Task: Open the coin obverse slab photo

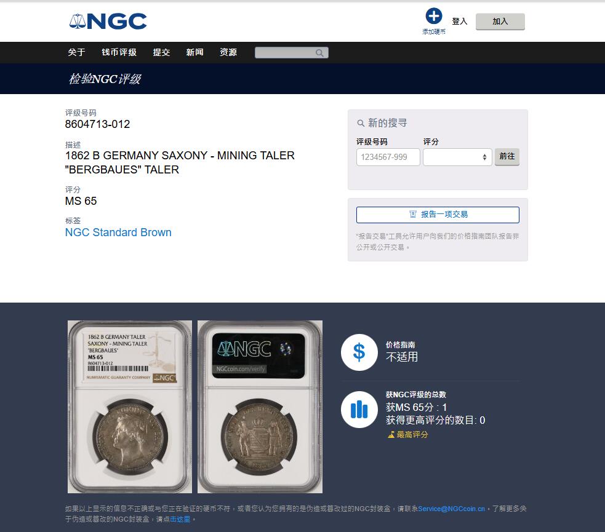Action: click(130, 407)
